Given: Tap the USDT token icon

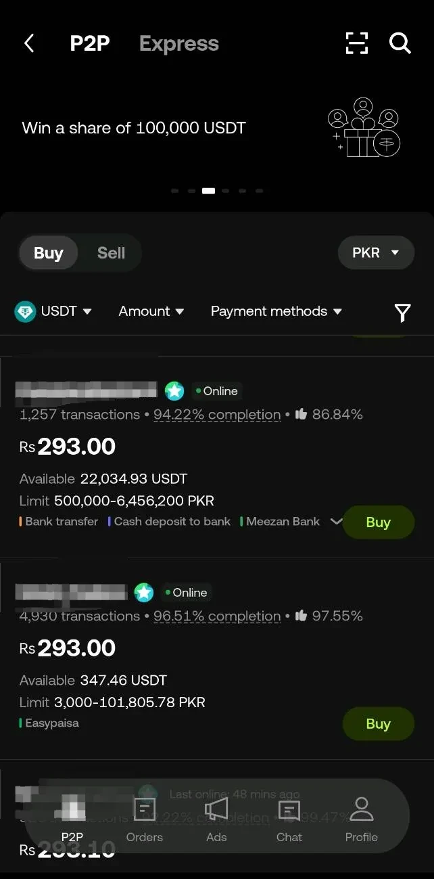Looking at the screenshot, I should coord(24,311).
